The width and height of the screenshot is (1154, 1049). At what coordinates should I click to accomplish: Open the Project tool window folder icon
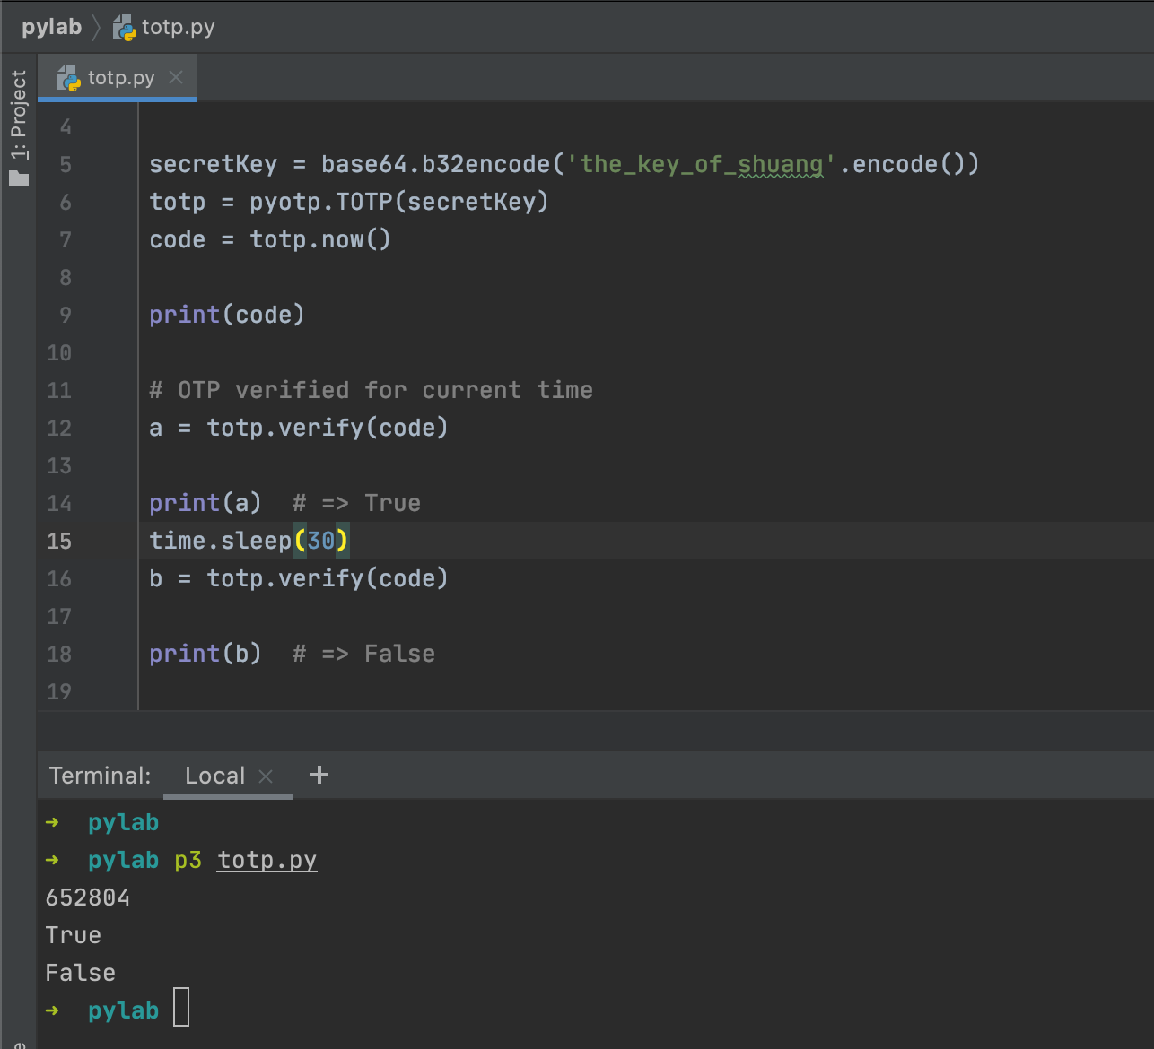19,178
